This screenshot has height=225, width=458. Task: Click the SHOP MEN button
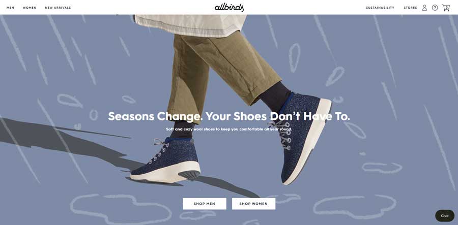pyautogui.click(x=205, y=204)
